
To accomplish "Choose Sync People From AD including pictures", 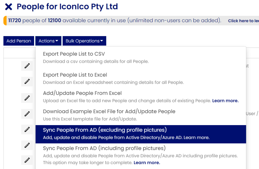I will pyautogui.click(x=141, y=155).
